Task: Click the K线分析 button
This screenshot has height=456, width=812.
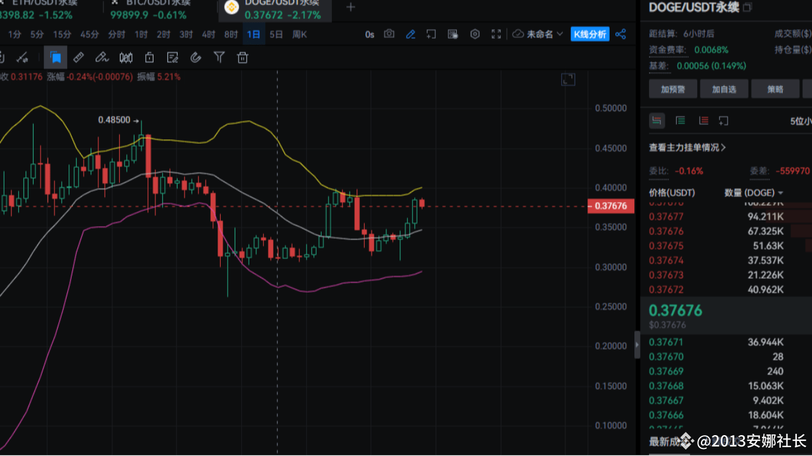Action: click(591, 34)
